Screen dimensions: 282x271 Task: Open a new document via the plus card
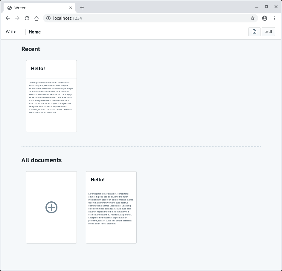tap(51, 207)
